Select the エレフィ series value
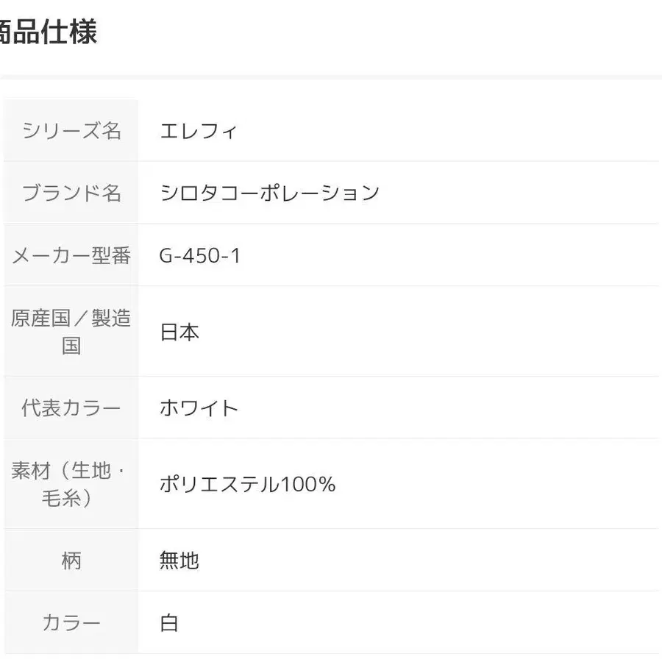This screenshot has width=662, height=662. 199,131
